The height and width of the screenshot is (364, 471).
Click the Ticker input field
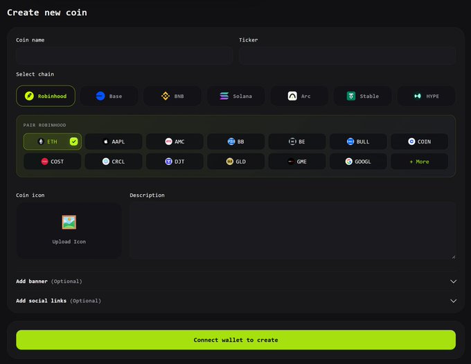pos(348,55)
